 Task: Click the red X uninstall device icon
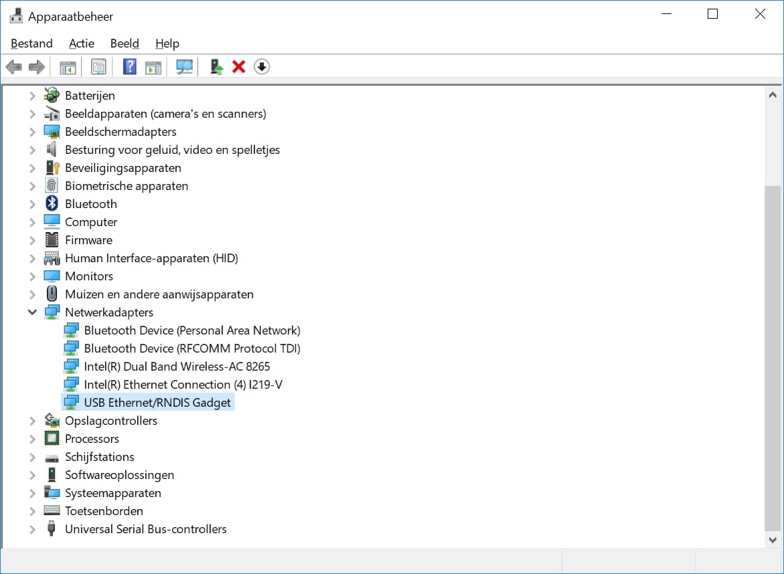[239, 66]
